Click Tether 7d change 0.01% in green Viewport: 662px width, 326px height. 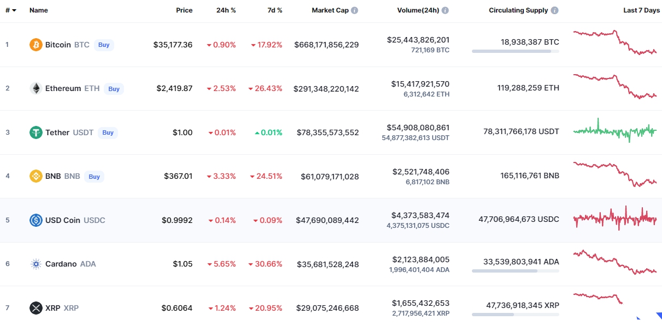269,132
